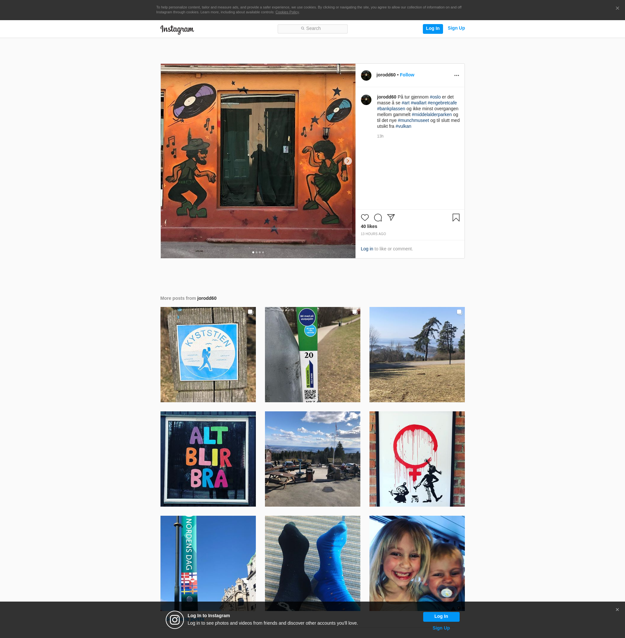Click the Log in to like or comment link
625x638 pixels.
pos(367,249)
